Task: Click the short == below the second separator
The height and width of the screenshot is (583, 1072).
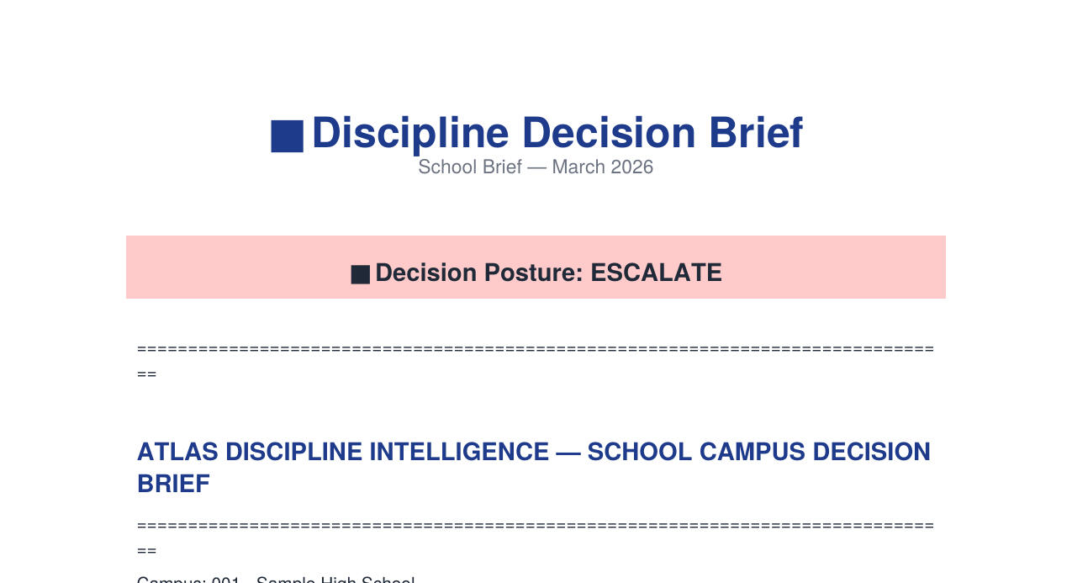Action: point(147,550)
